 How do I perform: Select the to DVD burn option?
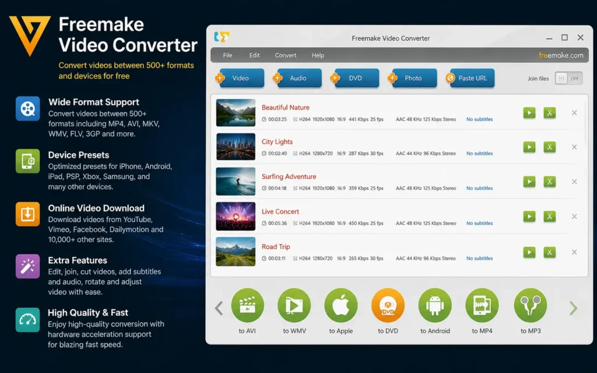click(388, 305)
